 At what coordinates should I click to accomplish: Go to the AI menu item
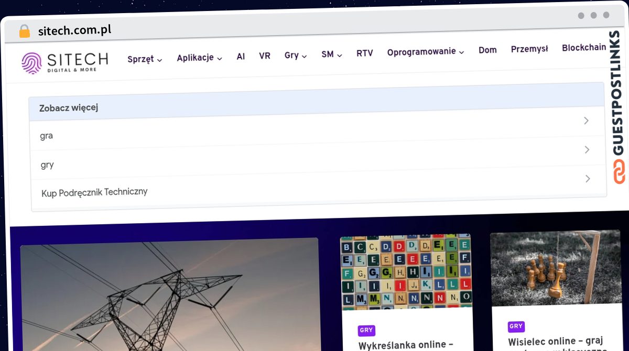(x=241, y=57)
